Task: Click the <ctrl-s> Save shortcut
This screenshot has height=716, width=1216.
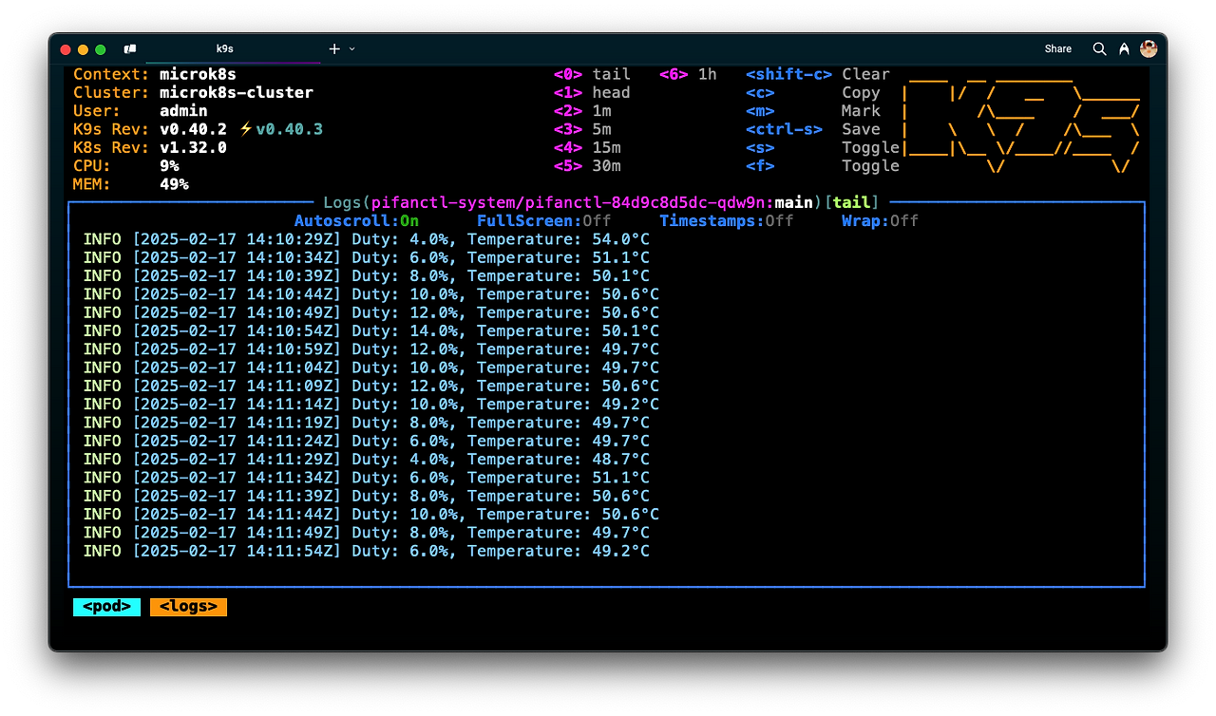Action: pos(813,129)
